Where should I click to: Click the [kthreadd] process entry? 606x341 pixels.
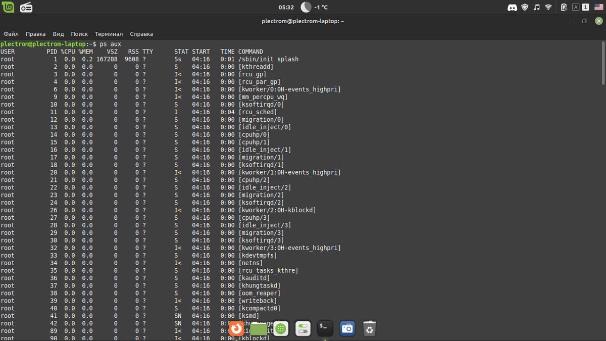pos(256,67)
